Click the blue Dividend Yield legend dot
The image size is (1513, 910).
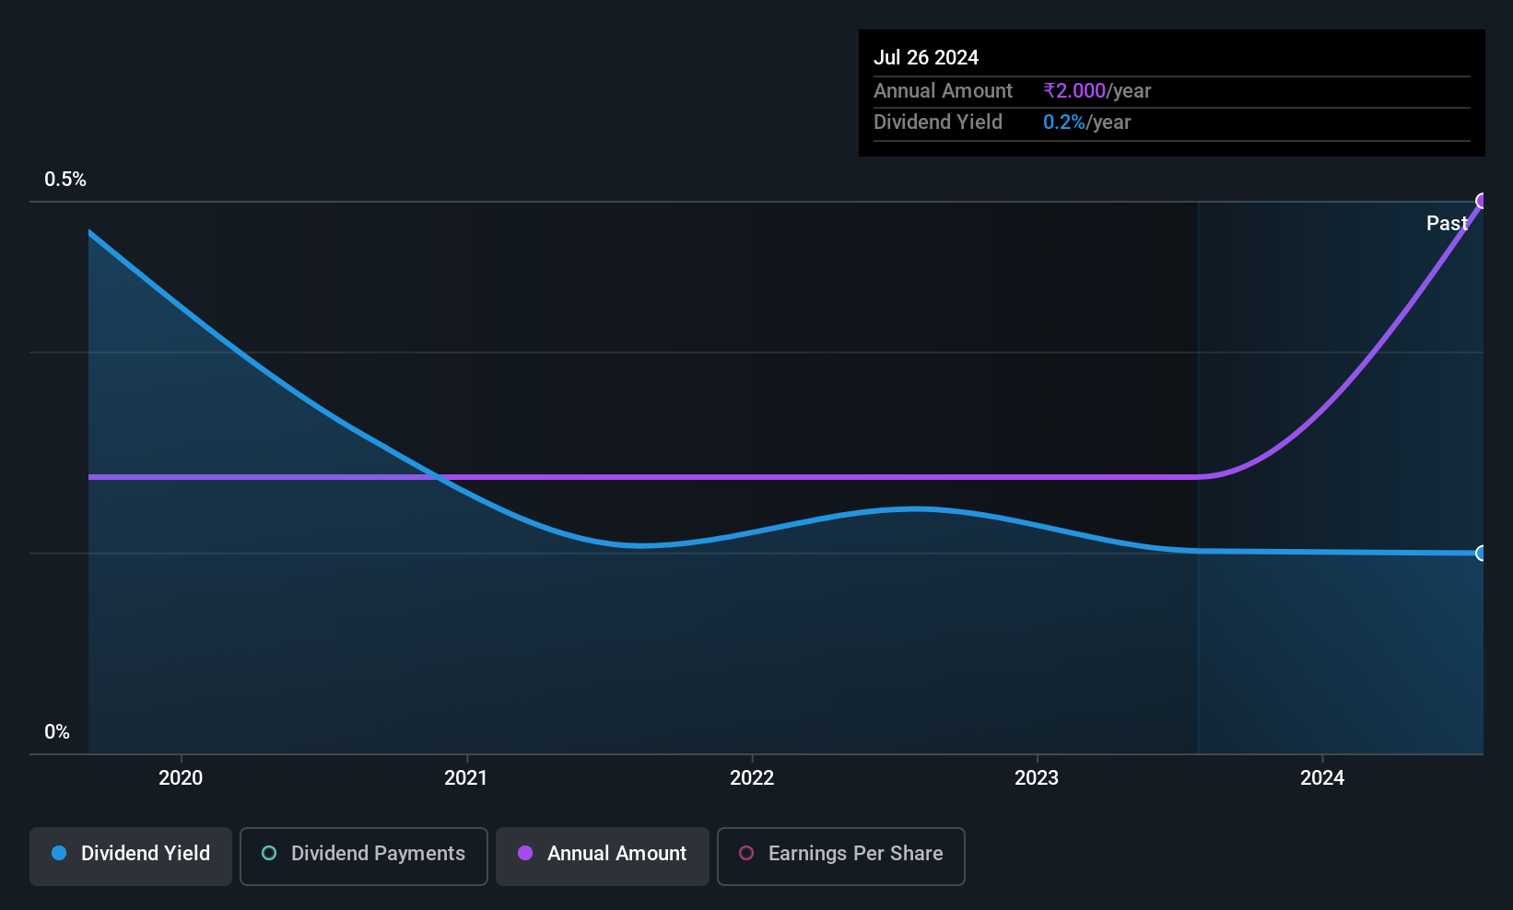pyautogui.click(x=59, y=853)
